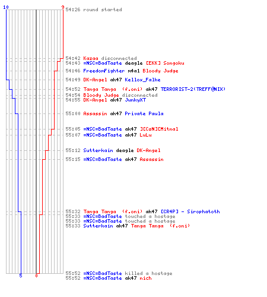Click first 'touched a hostage' entry at 55:33
The width and height of the screenshot is (267, 297).
click(x=120, y=216)
